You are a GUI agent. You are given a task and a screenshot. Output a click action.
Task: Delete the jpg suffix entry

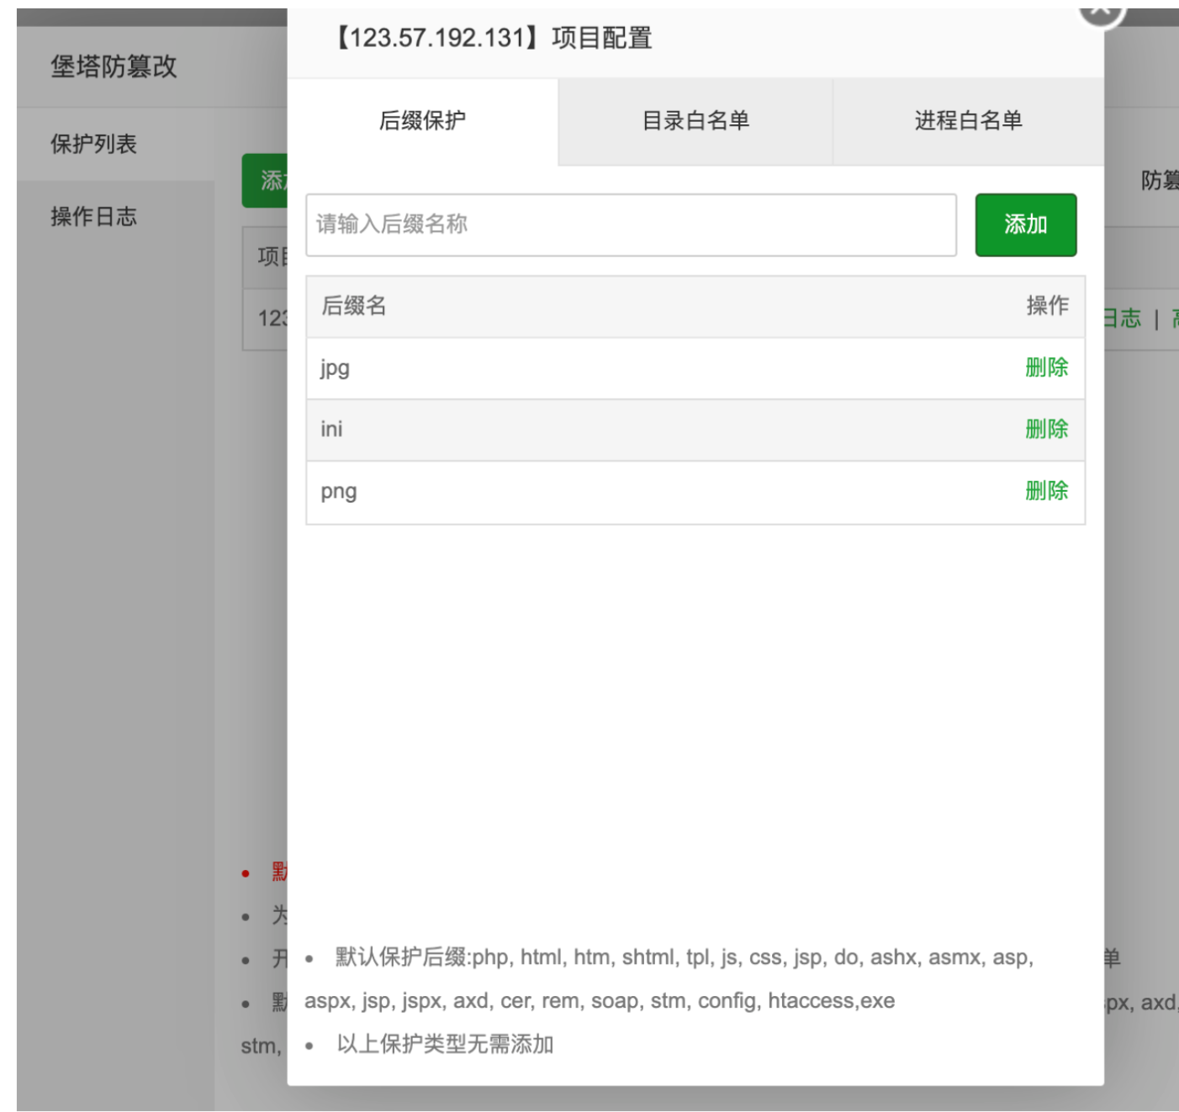pos(1046,367)
